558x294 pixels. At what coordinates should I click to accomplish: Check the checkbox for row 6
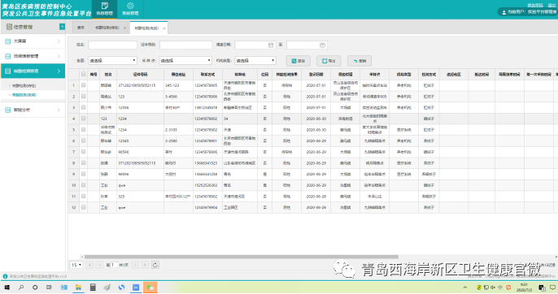[x=83, y=141]
